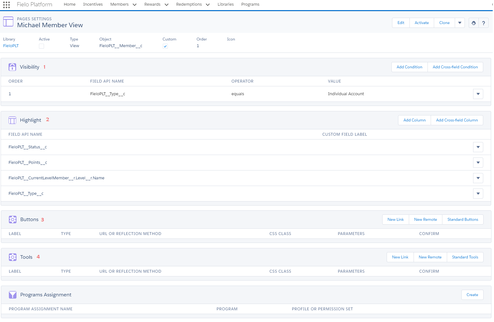
Task: Click the FIELD API NAME header in Visibility
Action: (x=107, y=81)
